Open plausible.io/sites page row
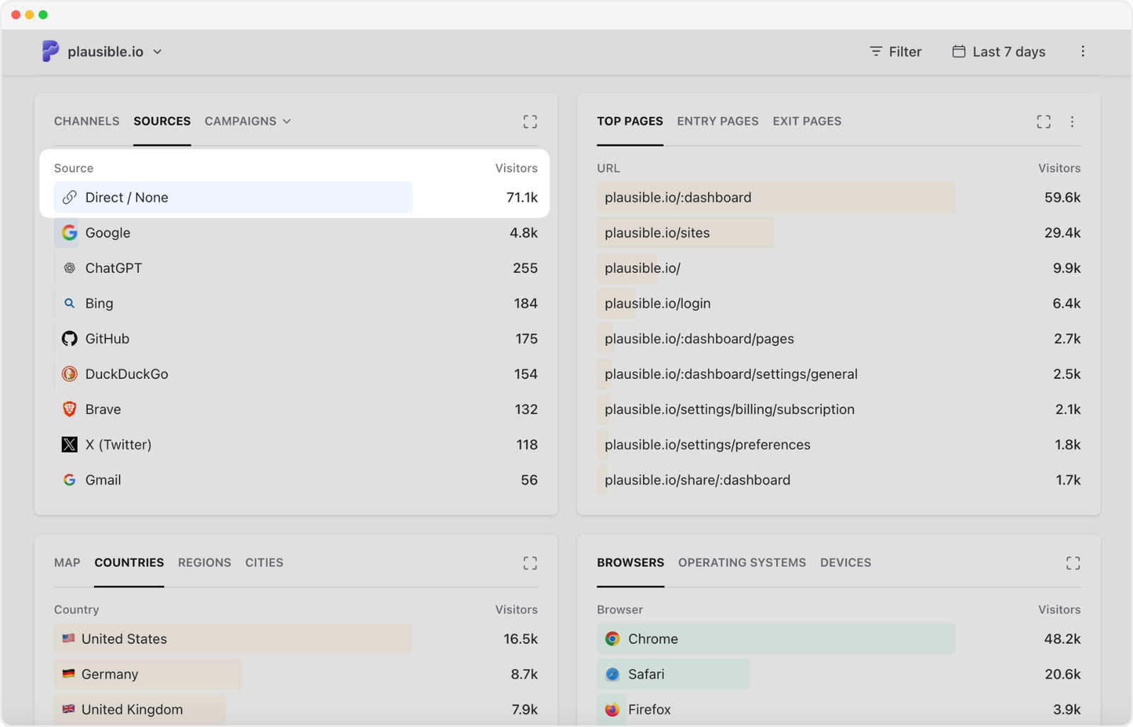1133x727 pixels. [838, 233]
